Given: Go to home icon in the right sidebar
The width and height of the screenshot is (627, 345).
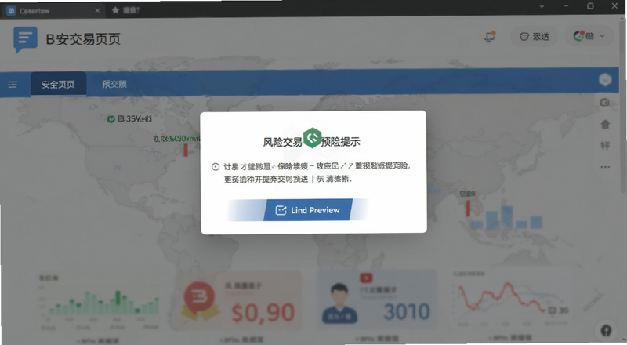Looking at the screenshot, I should (605, 125).
